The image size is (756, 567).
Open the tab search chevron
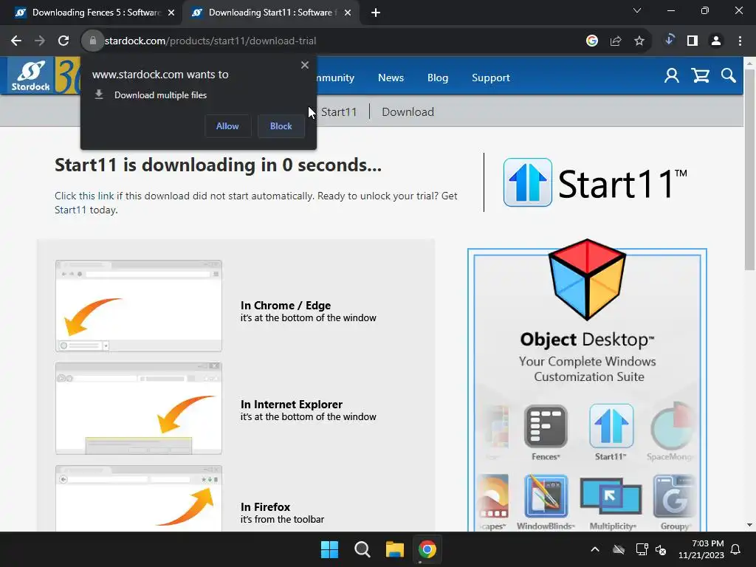[x=637, y=10]
